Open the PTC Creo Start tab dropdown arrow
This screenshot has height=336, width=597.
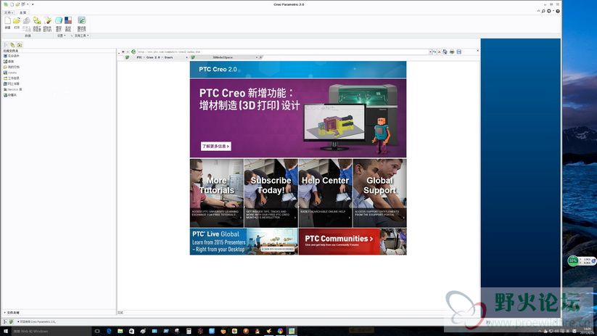coord(186,57)
